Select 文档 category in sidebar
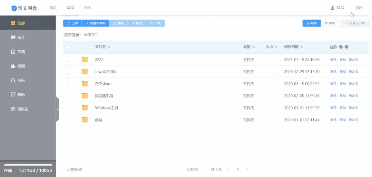Viewport: 372px width, 177px height. (x=28, y=52)
